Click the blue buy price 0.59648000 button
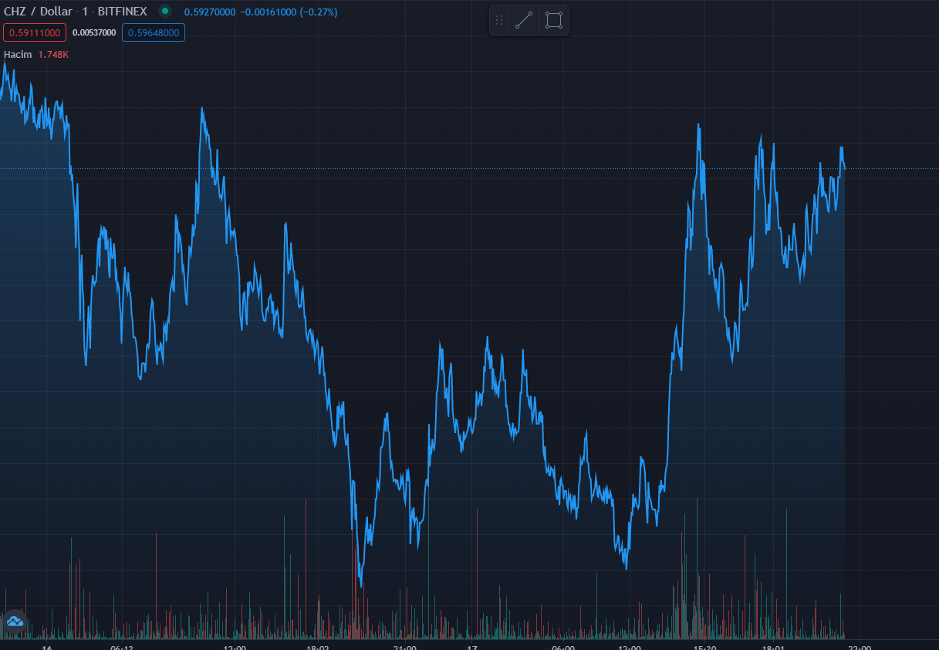939x650 pixels. click(154, 32)
